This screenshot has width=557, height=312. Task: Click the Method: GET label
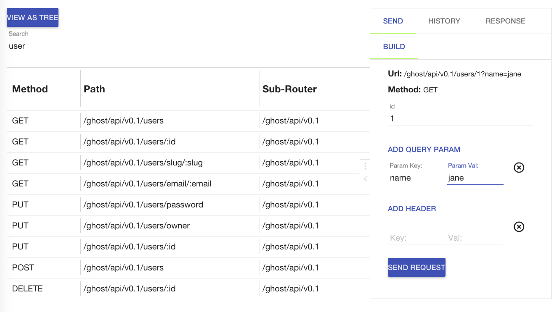point(413,90)
